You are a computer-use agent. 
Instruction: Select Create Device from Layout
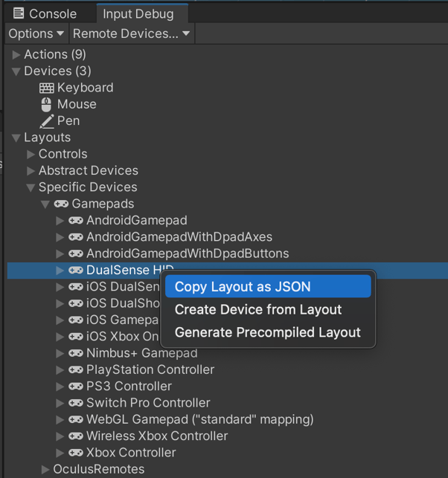(258, 310)
